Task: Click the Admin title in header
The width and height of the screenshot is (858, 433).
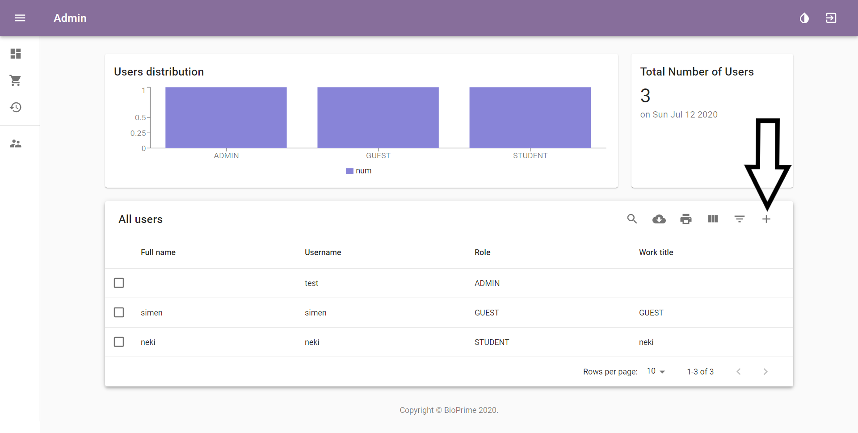Action: 70,18
